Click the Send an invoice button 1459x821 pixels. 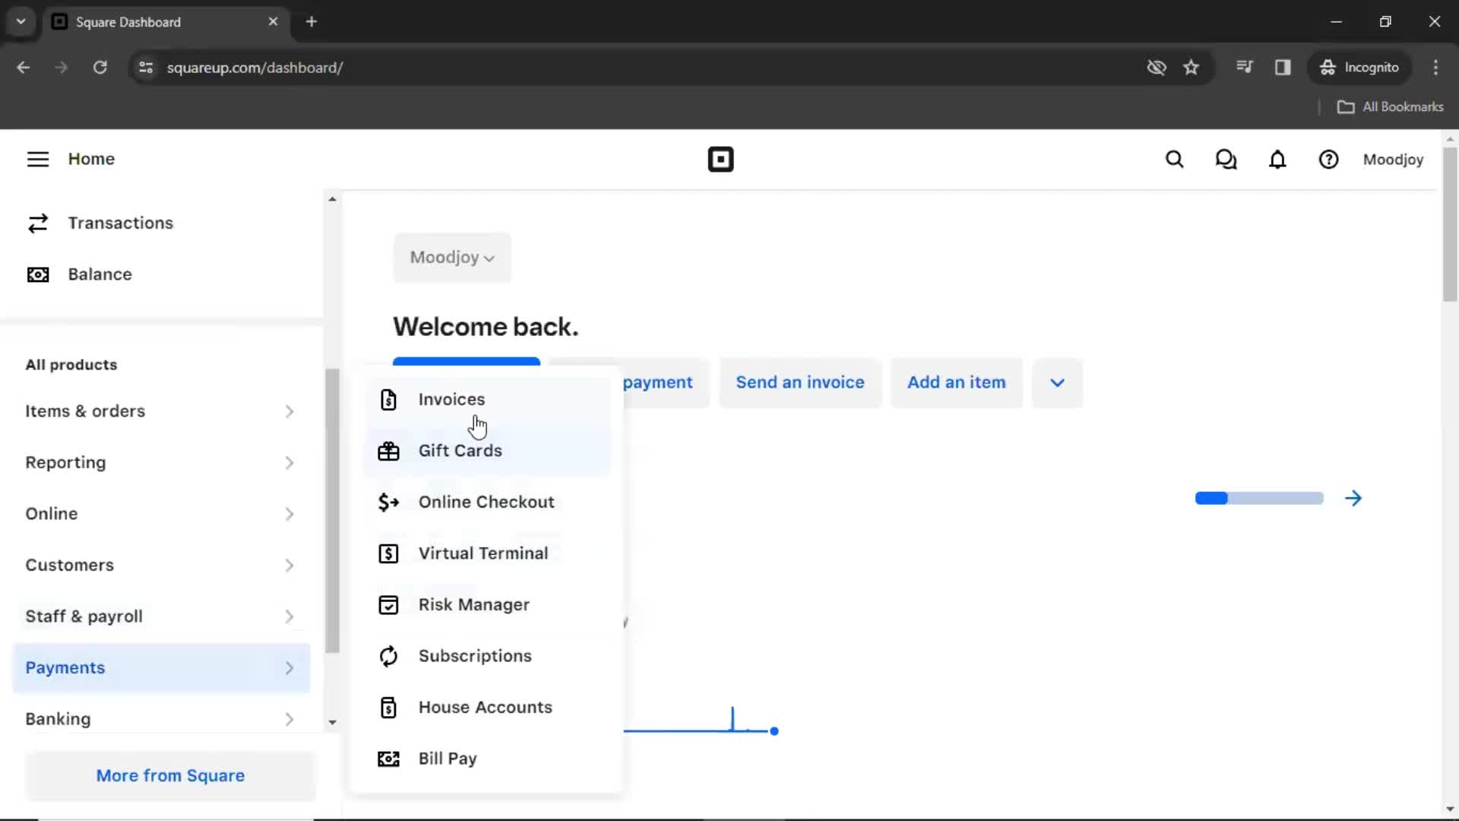click(799, 382)
